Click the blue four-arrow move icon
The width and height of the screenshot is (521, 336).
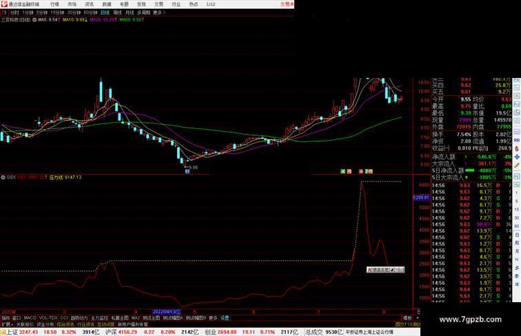tap(517, 157)
